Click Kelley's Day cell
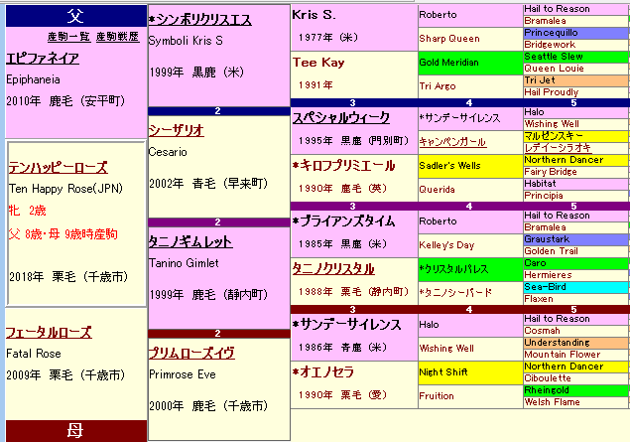Image resolution: width=630 pixels, height=442 pixels. coord(470,245)
